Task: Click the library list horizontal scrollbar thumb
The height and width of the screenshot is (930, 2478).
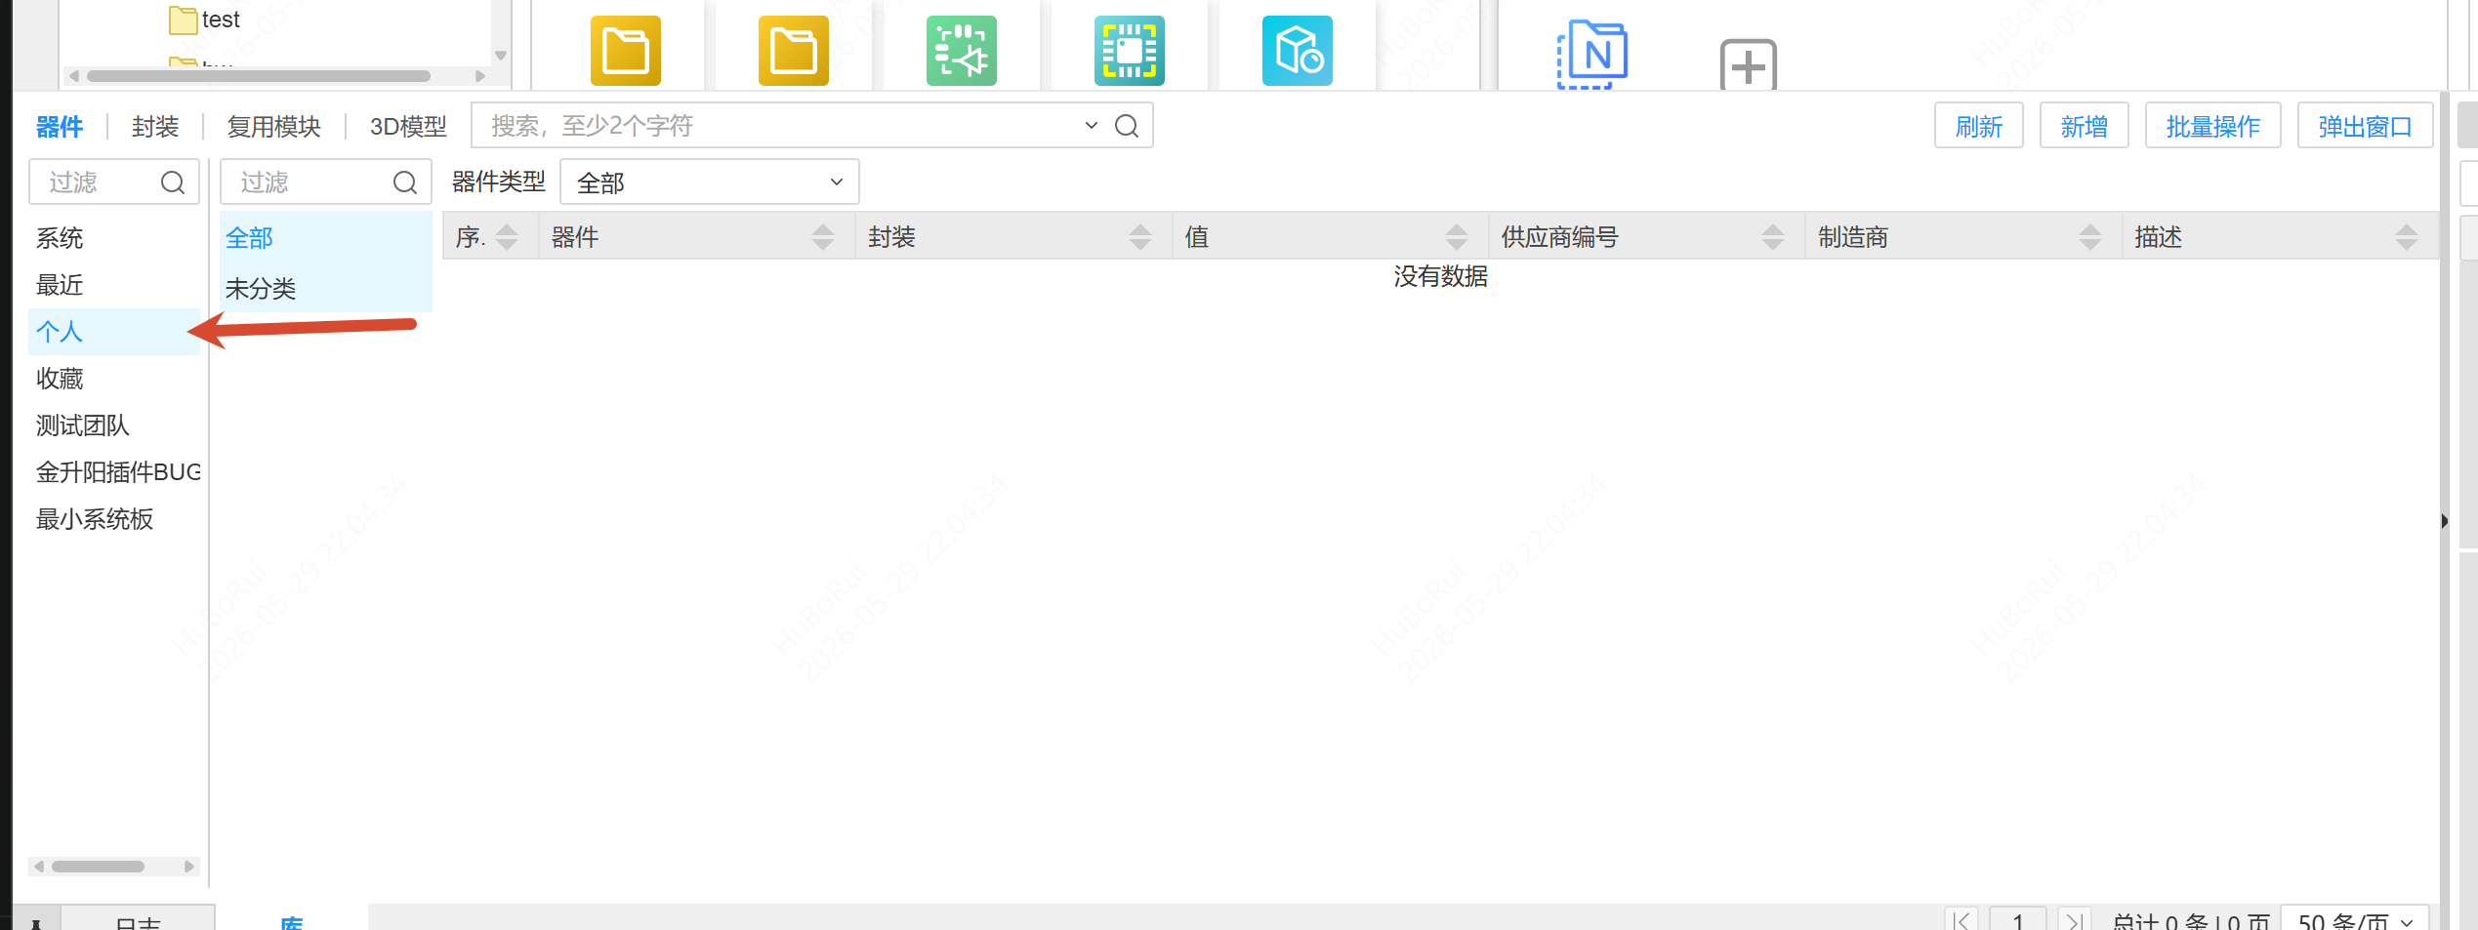Action: 98,867
